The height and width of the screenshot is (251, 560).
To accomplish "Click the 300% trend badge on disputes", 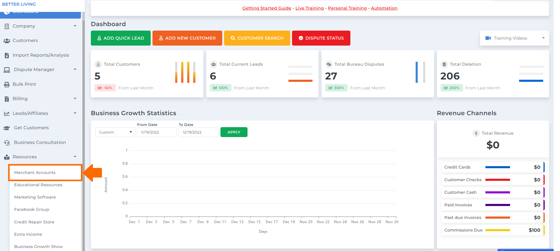I will pos(336,88).
